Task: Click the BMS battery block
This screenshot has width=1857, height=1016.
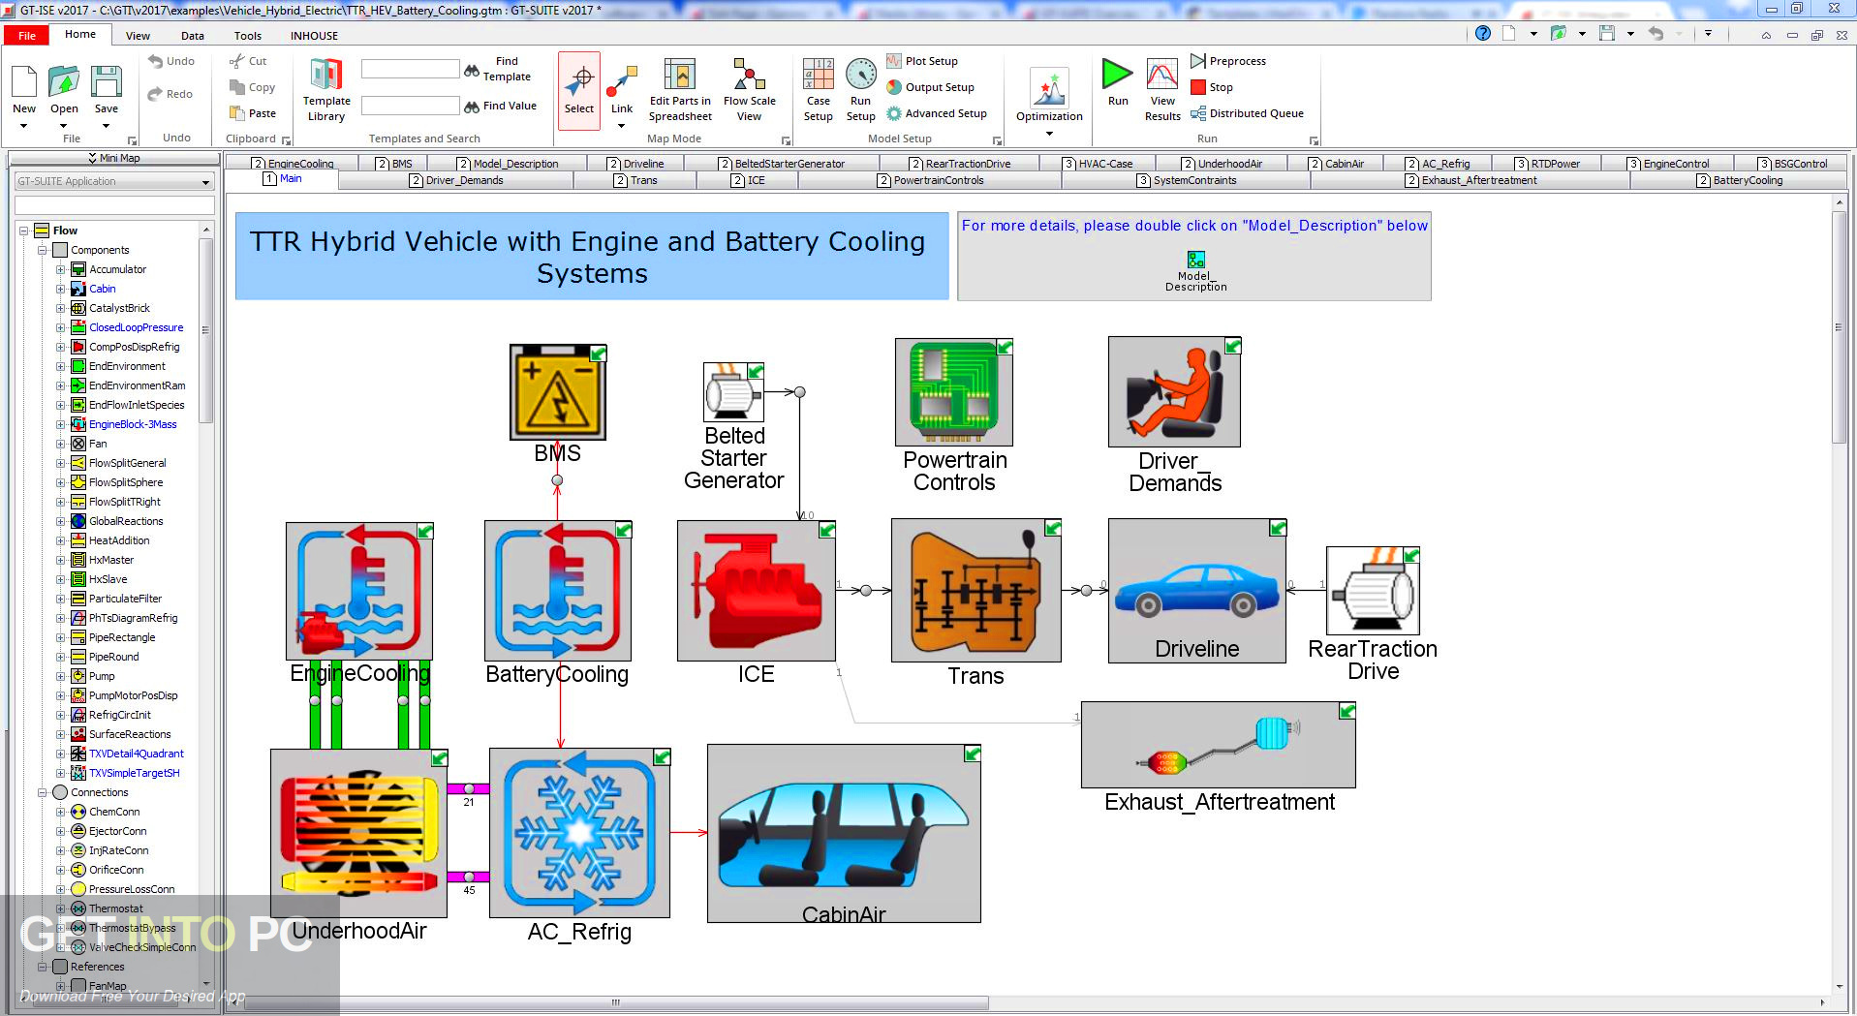Action: (x=558, y=391)
